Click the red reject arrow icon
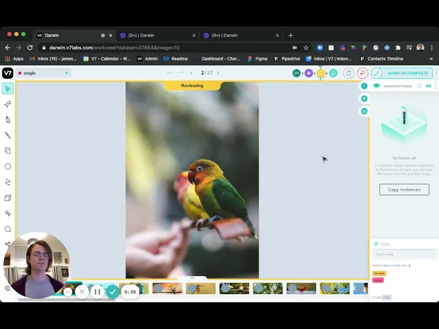Image resolution: width=439 pixels, height=329 pixels. (x=362, y=73)
